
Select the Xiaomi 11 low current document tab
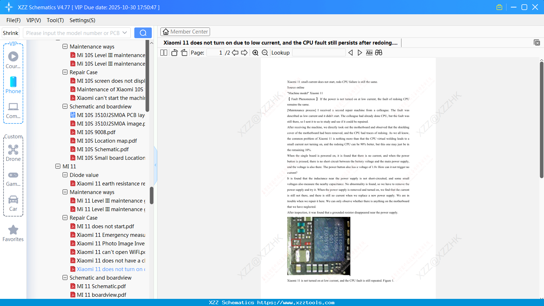coord(280,43)
